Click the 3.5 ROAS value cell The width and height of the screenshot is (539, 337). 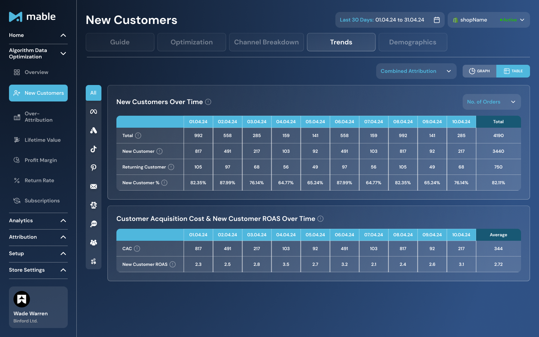pyautogui.click(x=286, y=264)
